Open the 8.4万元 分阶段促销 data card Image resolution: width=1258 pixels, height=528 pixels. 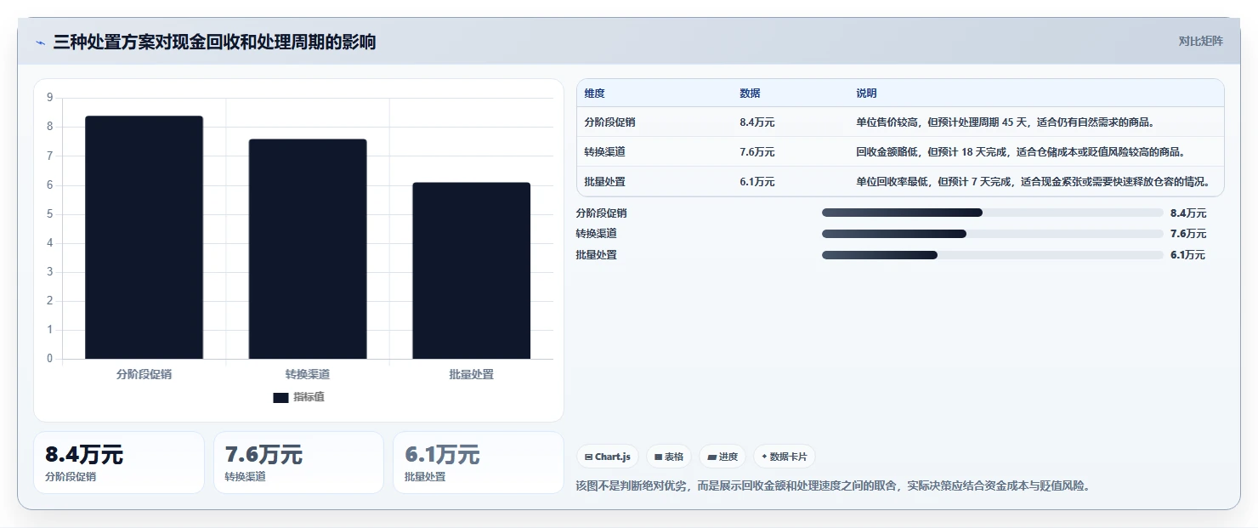[x=119, y=463]
